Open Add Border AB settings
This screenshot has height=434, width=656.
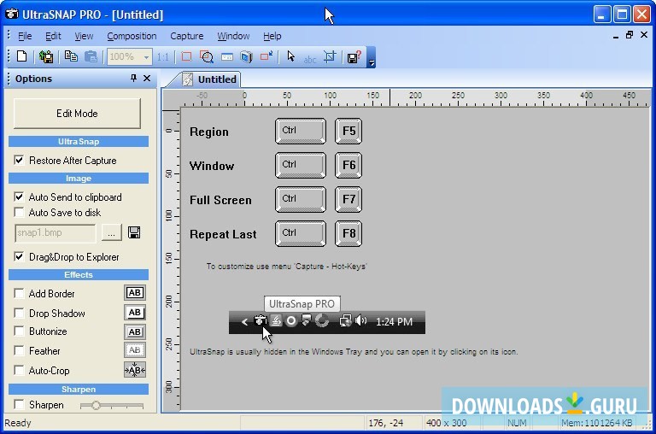tap(135, 293)
